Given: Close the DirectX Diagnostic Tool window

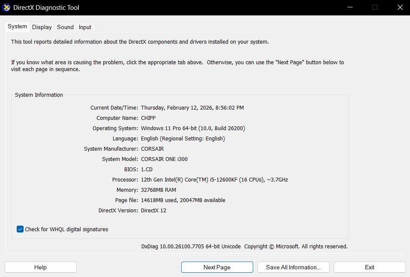Looking at the screenshot, I should tap(400, 7).
